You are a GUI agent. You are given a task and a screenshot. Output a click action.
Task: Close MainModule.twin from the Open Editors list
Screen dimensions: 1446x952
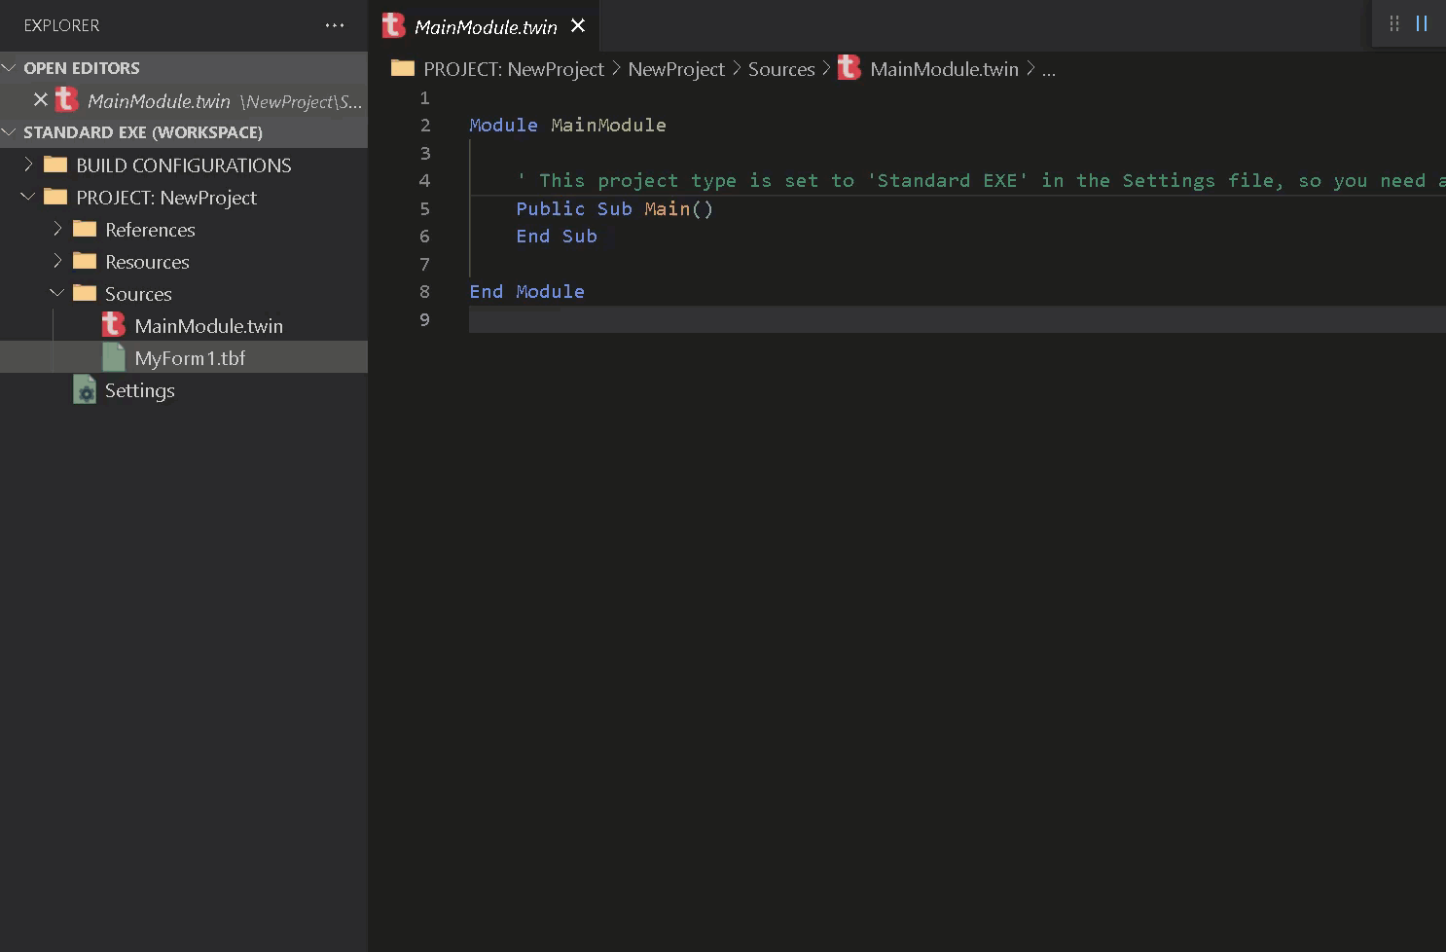click(x=41, y=100)
